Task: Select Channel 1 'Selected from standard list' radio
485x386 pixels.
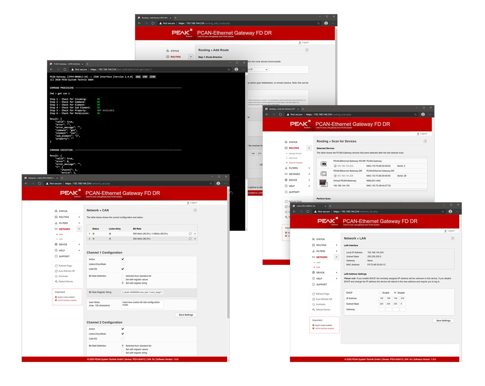Action: click(x=123, y=276)
